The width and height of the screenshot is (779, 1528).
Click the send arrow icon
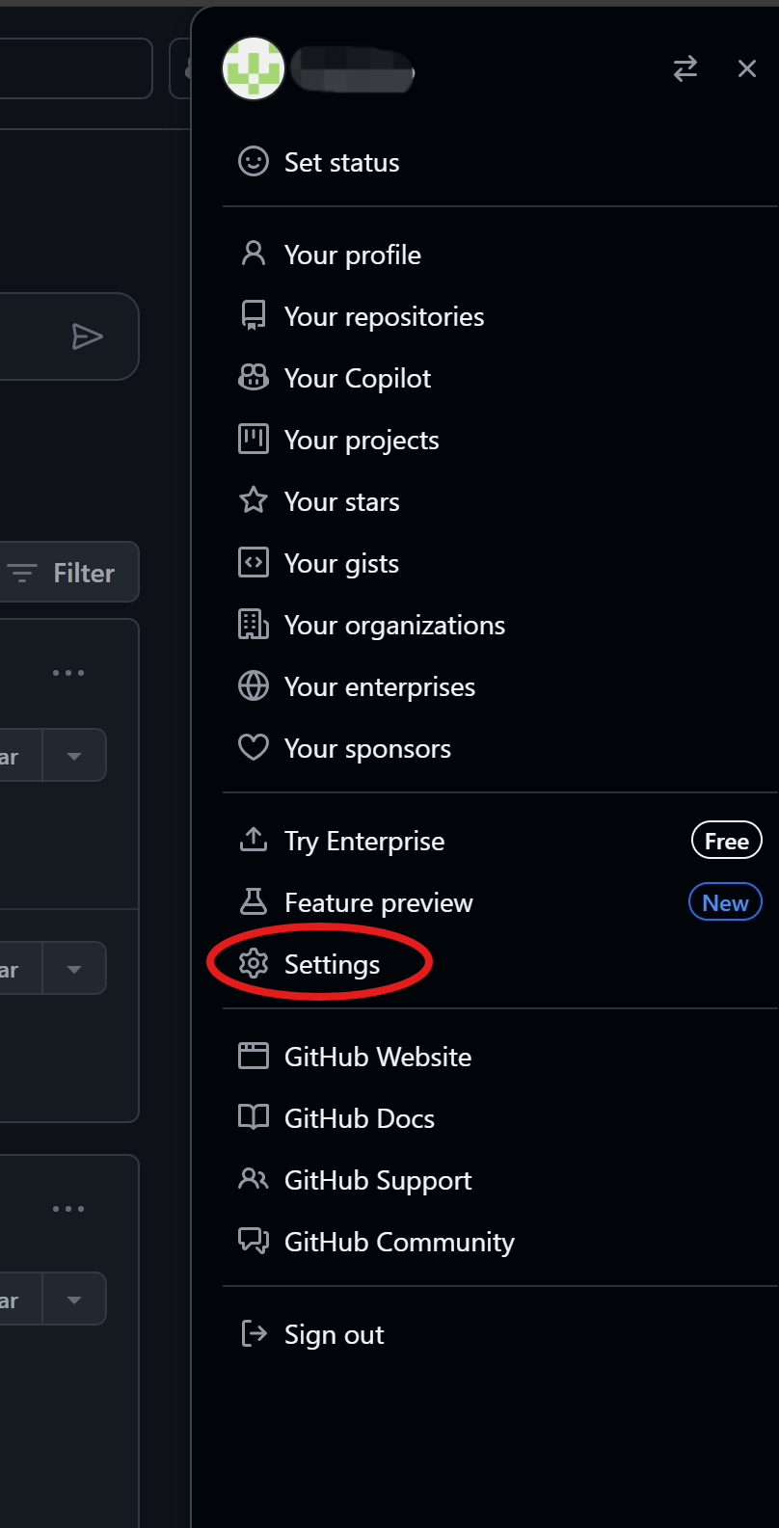pos(87,336)
